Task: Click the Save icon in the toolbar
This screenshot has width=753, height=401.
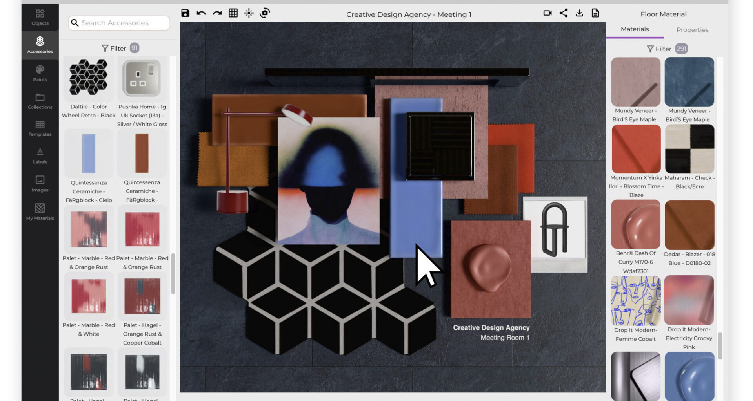Action: click(x=184, y=13)
